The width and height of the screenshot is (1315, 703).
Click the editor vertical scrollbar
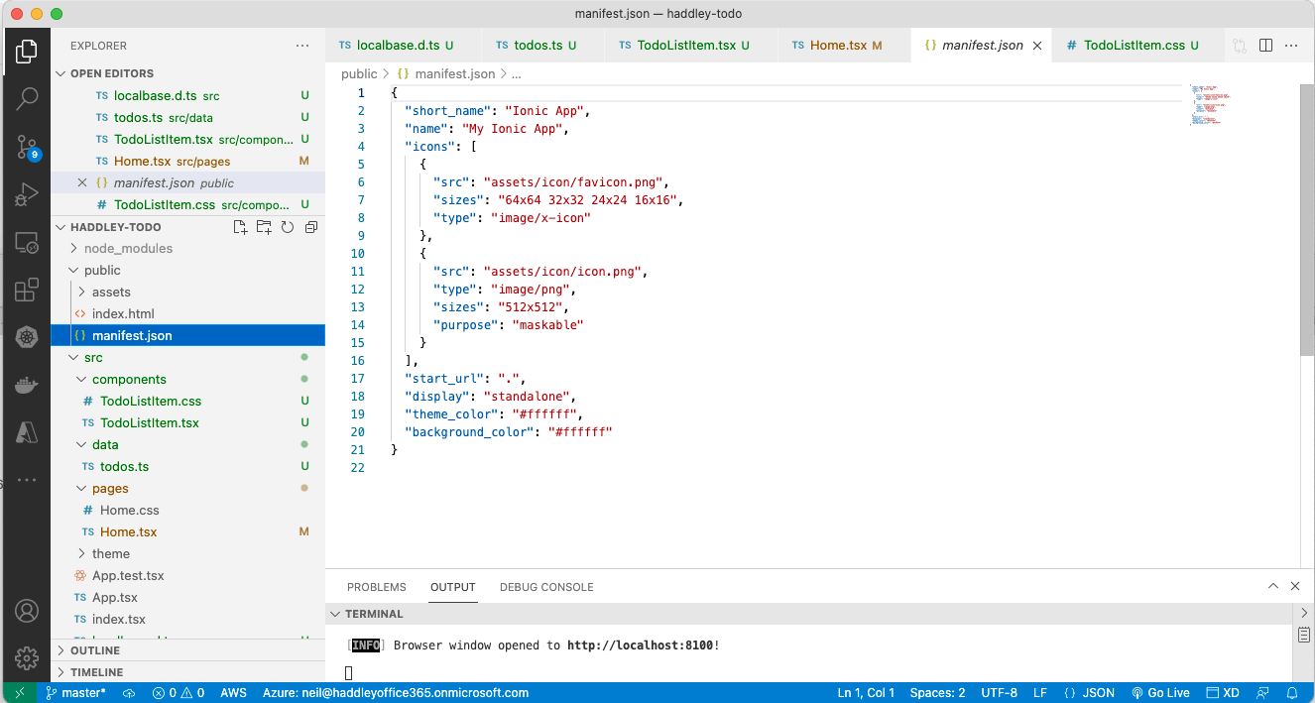(1307, 218)
